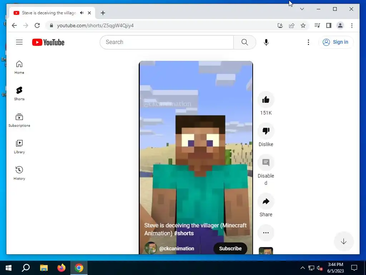This screenshot has height=275, width=366.
Task: Open Home in the sidebar
Action: point(19,67)
